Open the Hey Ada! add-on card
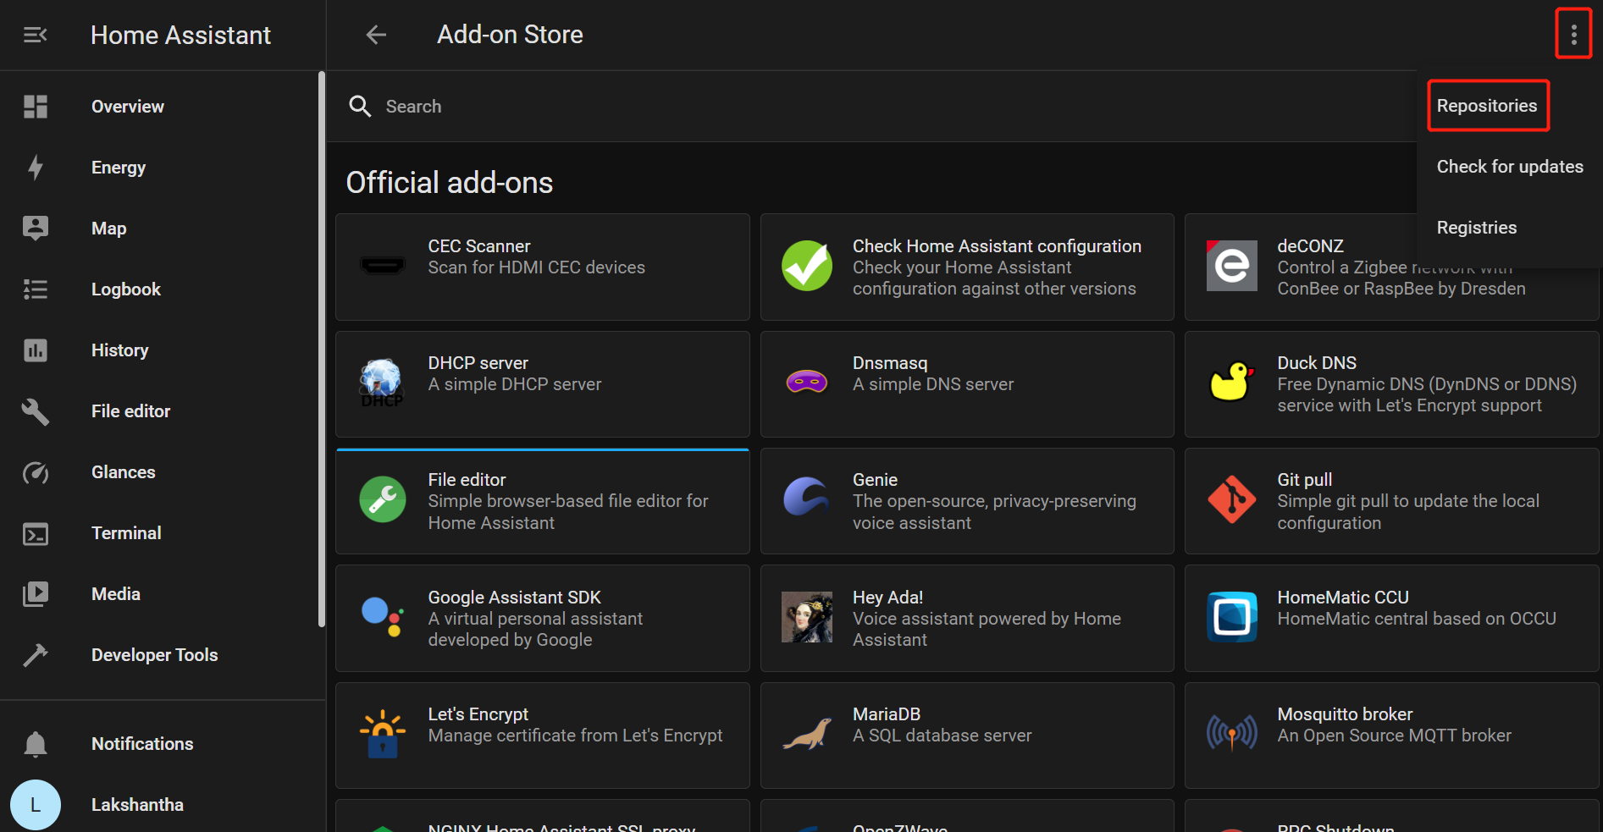 [967, 618]
